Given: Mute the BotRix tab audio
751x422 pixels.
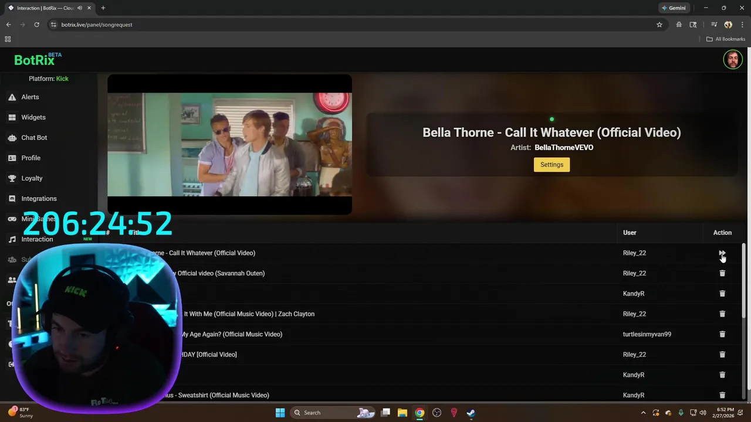Looking at the screenshot, I should [x=80, y=8].
